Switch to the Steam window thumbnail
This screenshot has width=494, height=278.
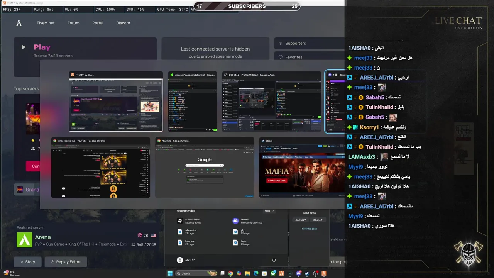[x=302, y=168]
